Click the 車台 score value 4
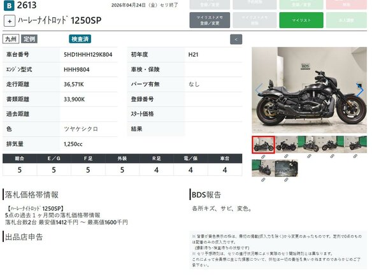The width and height of the screenshot is (372, 279). 225,170
